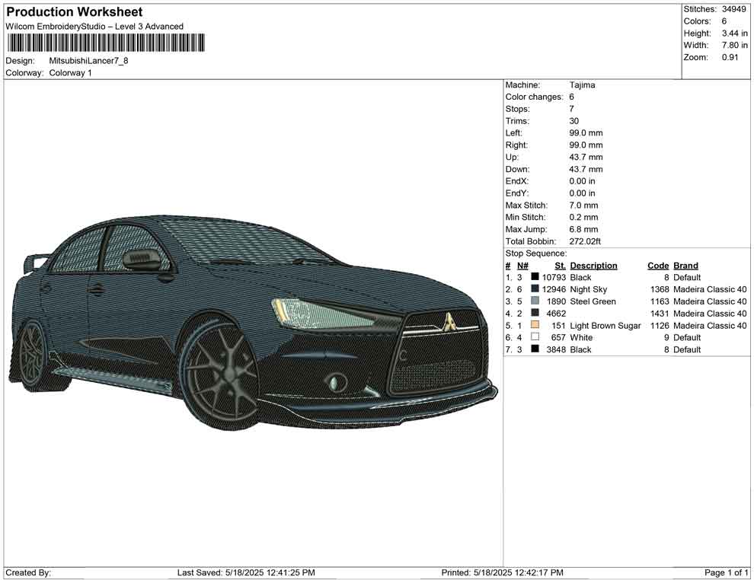The width and height of the screenshot is (754, 580).
Task: Select the White color swatch
Action: tap(535, 337)
